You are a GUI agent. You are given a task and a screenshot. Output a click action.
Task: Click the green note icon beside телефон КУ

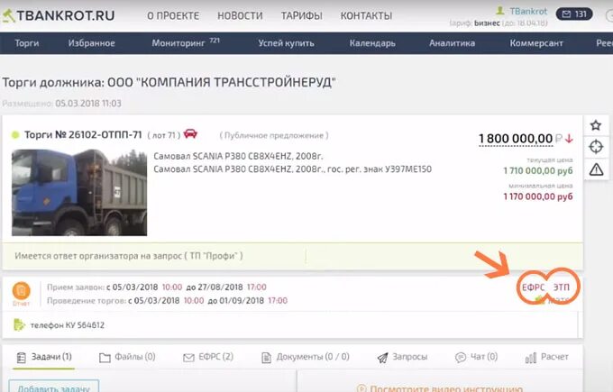point(19,324)
